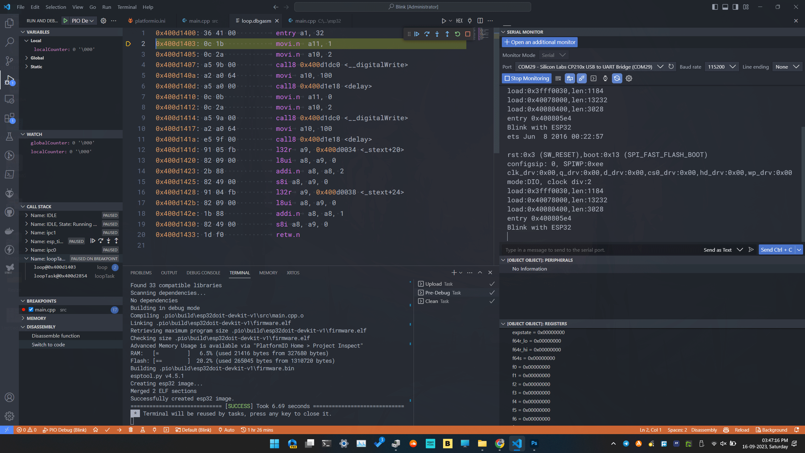Toggle HEX view in editor toolbar
Screen dimensions: 805x453
(x=459, y=21)
